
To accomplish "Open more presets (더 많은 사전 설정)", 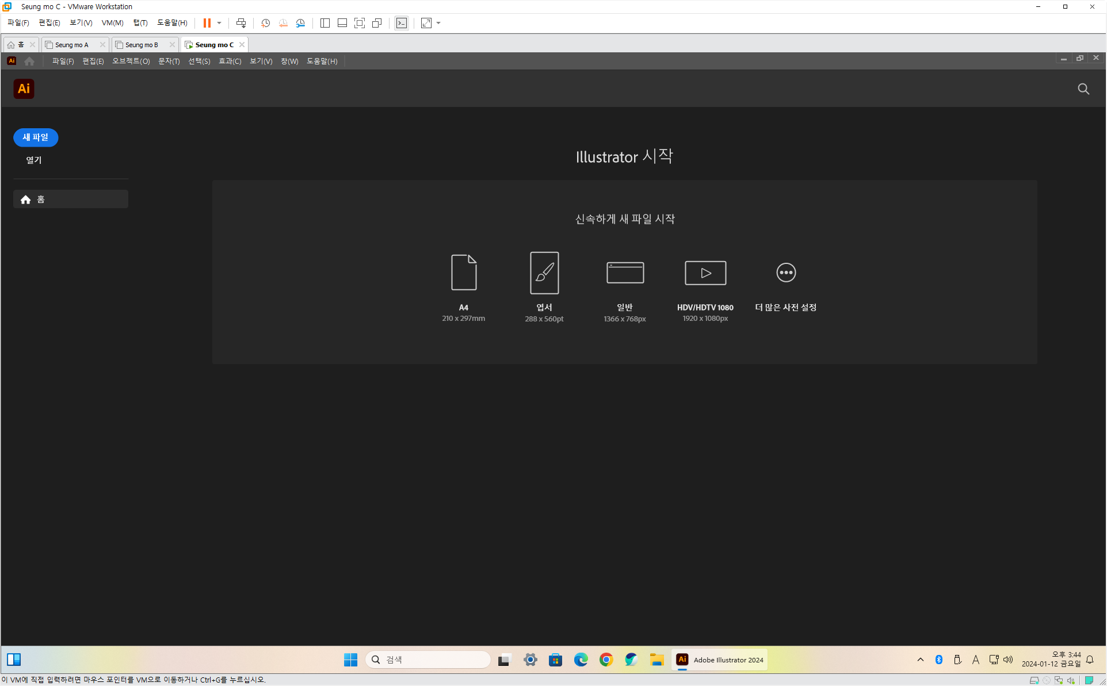I will coord(785,273).
